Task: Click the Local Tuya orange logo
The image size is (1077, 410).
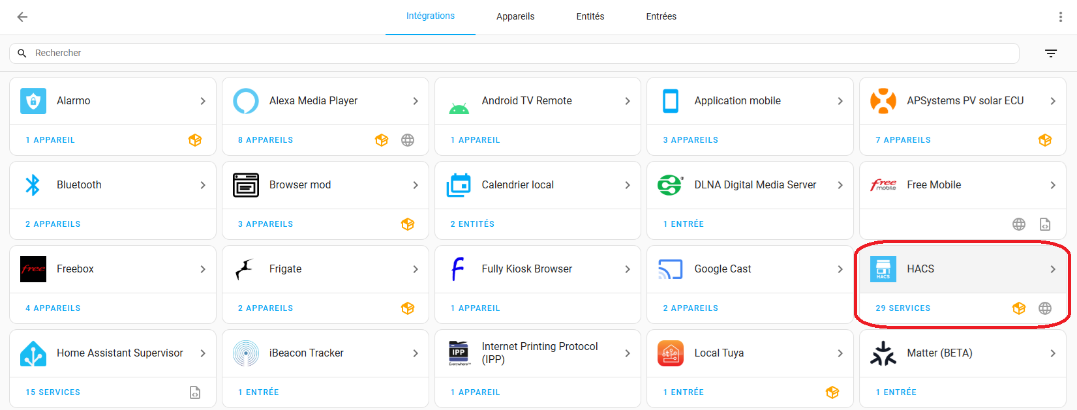Action: click(671, 353)
